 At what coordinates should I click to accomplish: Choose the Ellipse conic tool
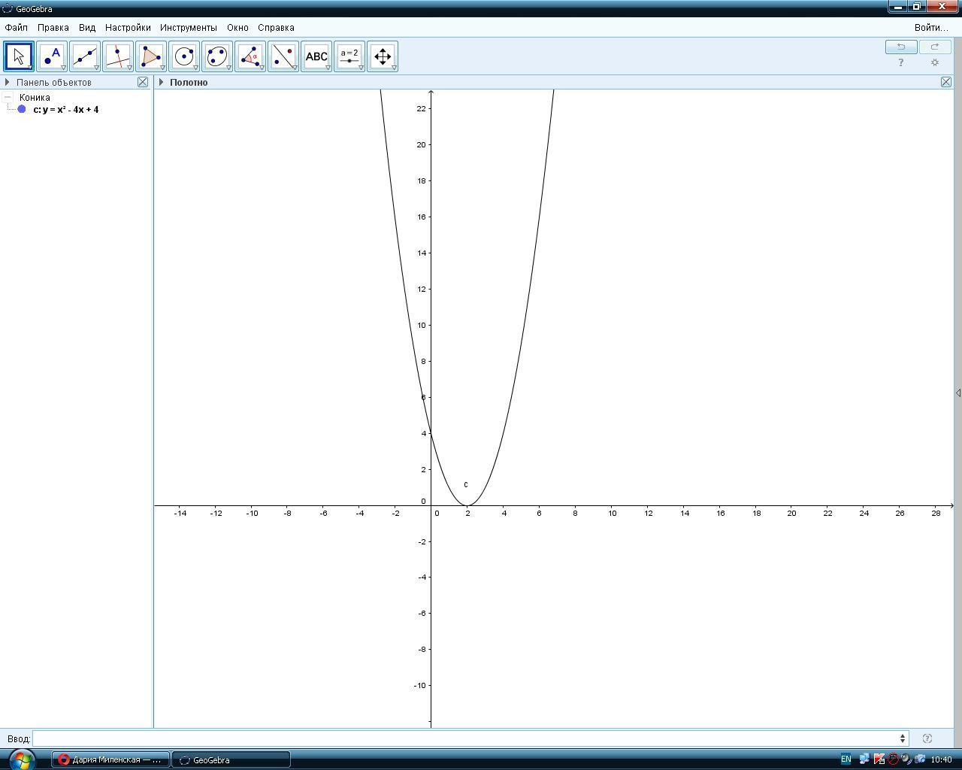[x=217, y=56]
